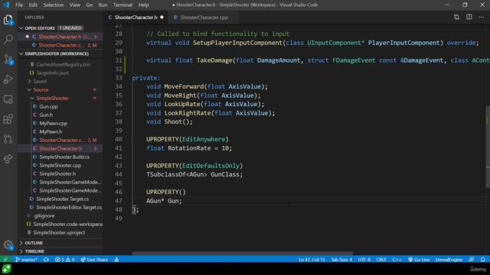The image size is (490, 275).
Task: Change Tab Size: 4 indentation setting
Action: click(x=341, y=260)
